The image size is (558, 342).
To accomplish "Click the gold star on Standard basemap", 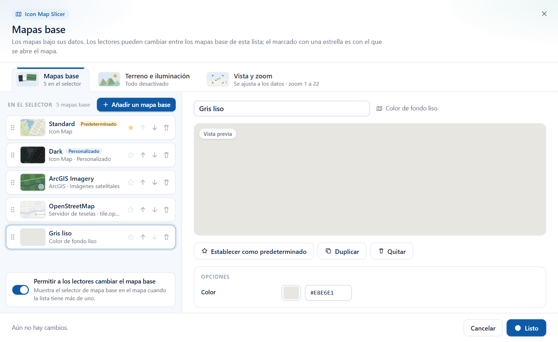I will pos(131,127).
